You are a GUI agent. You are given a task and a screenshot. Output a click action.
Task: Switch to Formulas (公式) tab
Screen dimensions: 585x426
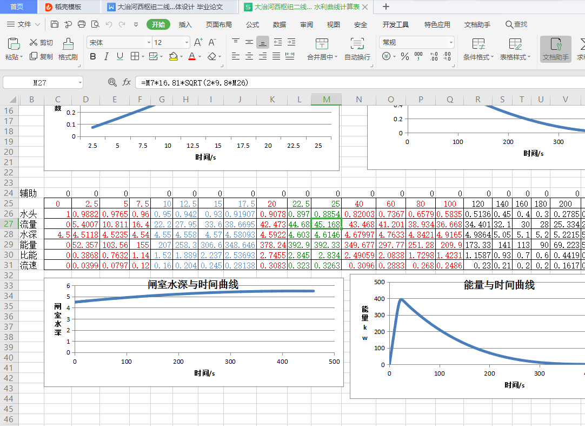[x=252, y=25]
